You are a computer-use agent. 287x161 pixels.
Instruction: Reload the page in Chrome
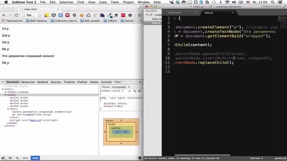point(17,15)
